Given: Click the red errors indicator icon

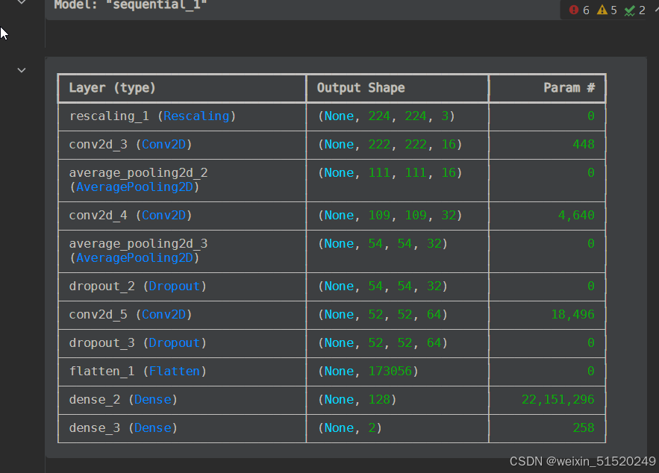Looking at the screenshot, I should click(x=573, y=10).
